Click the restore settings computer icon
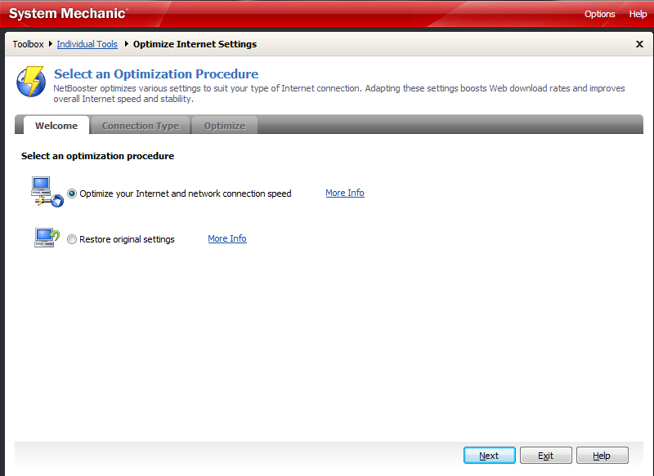Viewport: 654px width, 476px height. (47, 238)
